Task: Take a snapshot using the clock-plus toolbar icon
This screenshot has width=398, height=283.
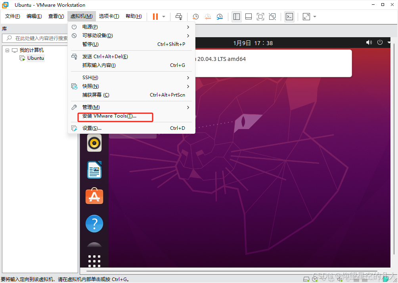Action: point(195,17)
